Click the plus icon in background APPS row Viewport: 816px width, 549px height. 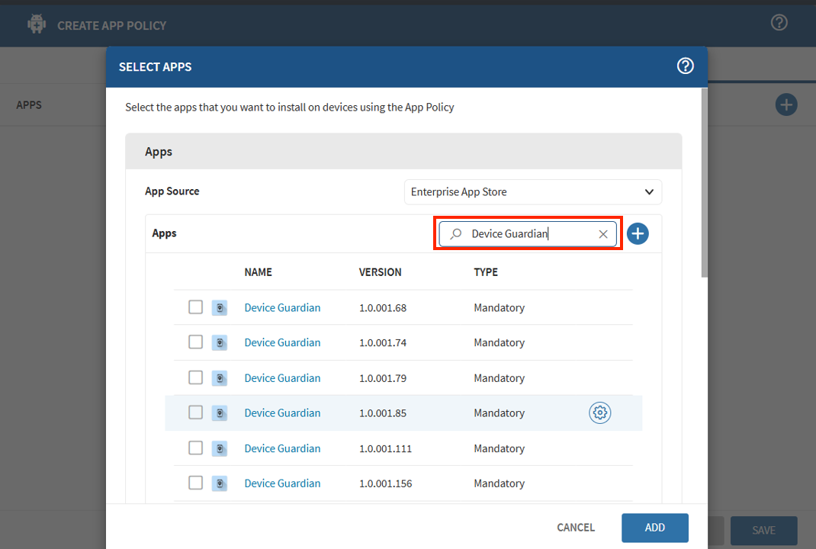785,105
